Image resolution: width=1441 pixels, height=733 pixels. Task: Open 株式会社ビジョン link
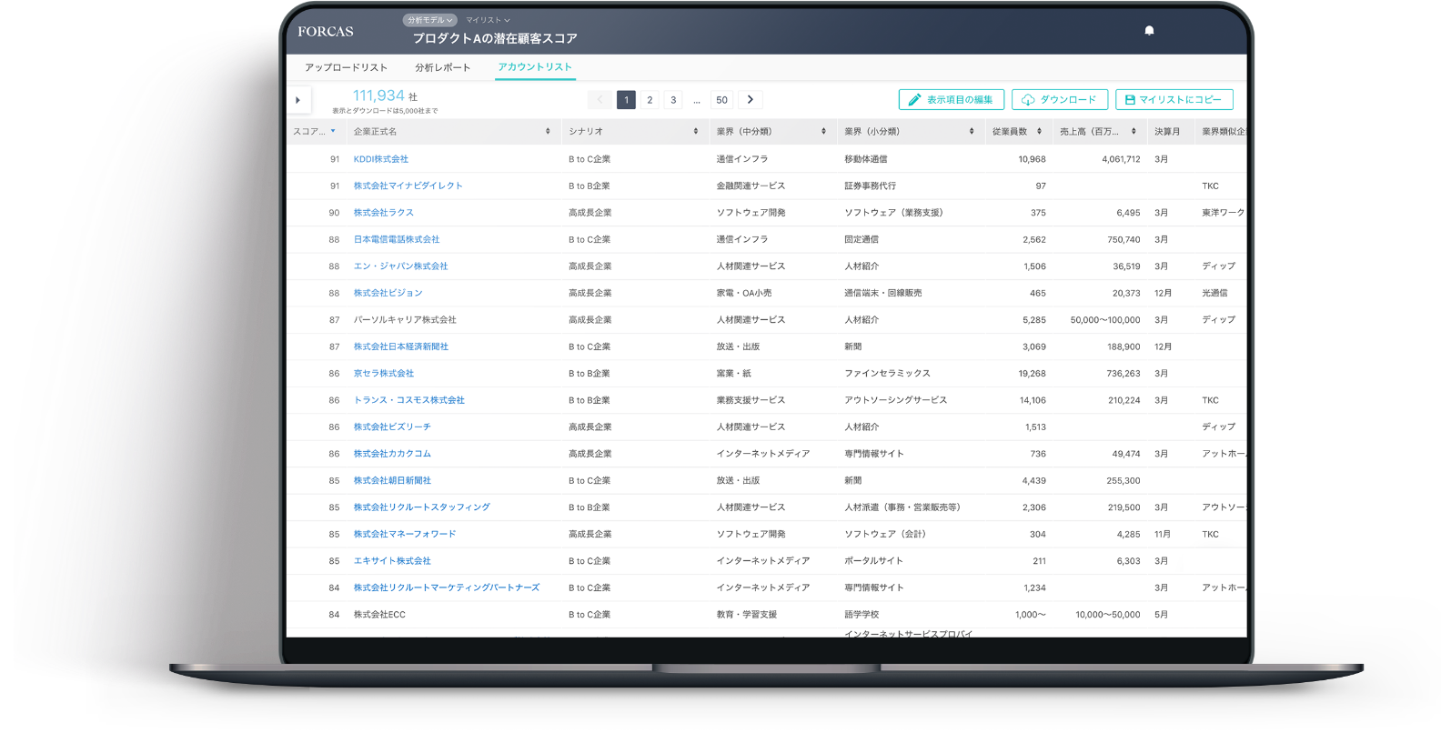tap(388, 293)
